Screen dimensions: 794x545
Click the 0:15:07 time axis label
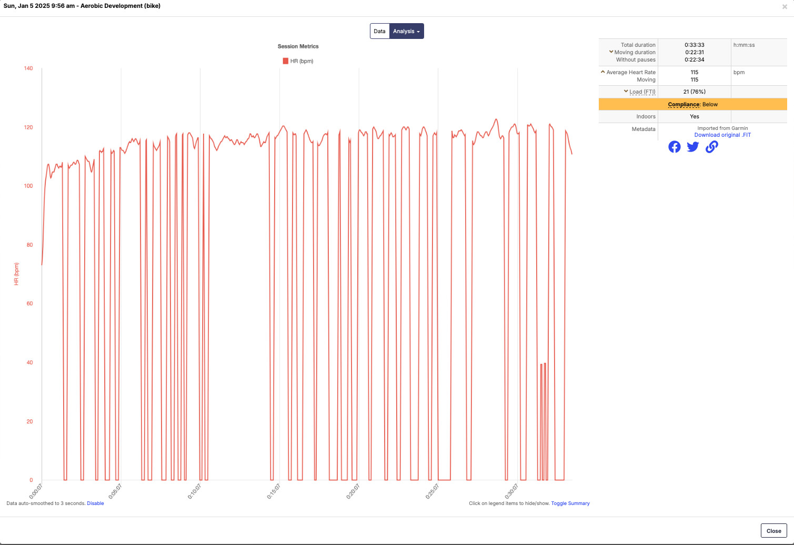point(274,491)
